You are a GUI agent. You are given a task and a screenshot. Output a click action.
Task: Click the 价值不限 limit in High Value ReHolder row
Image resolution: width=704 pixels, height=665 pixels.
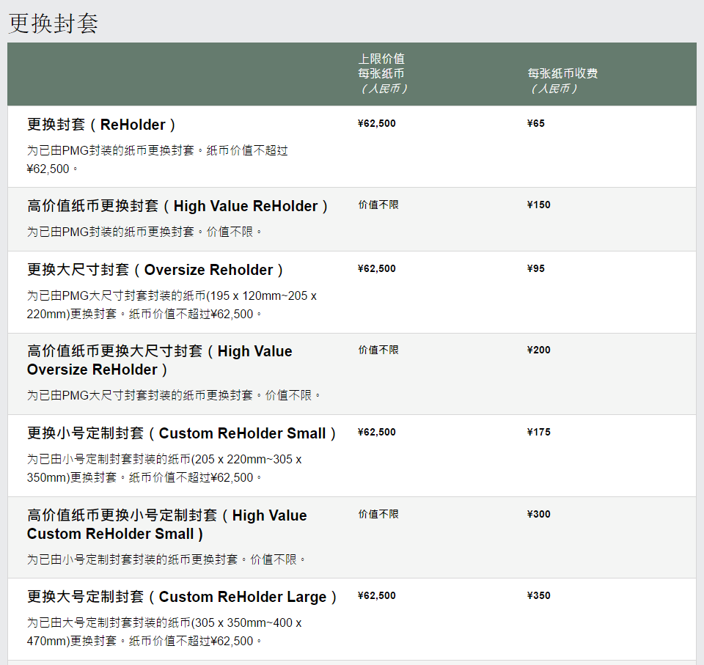(x=378, y=205)
